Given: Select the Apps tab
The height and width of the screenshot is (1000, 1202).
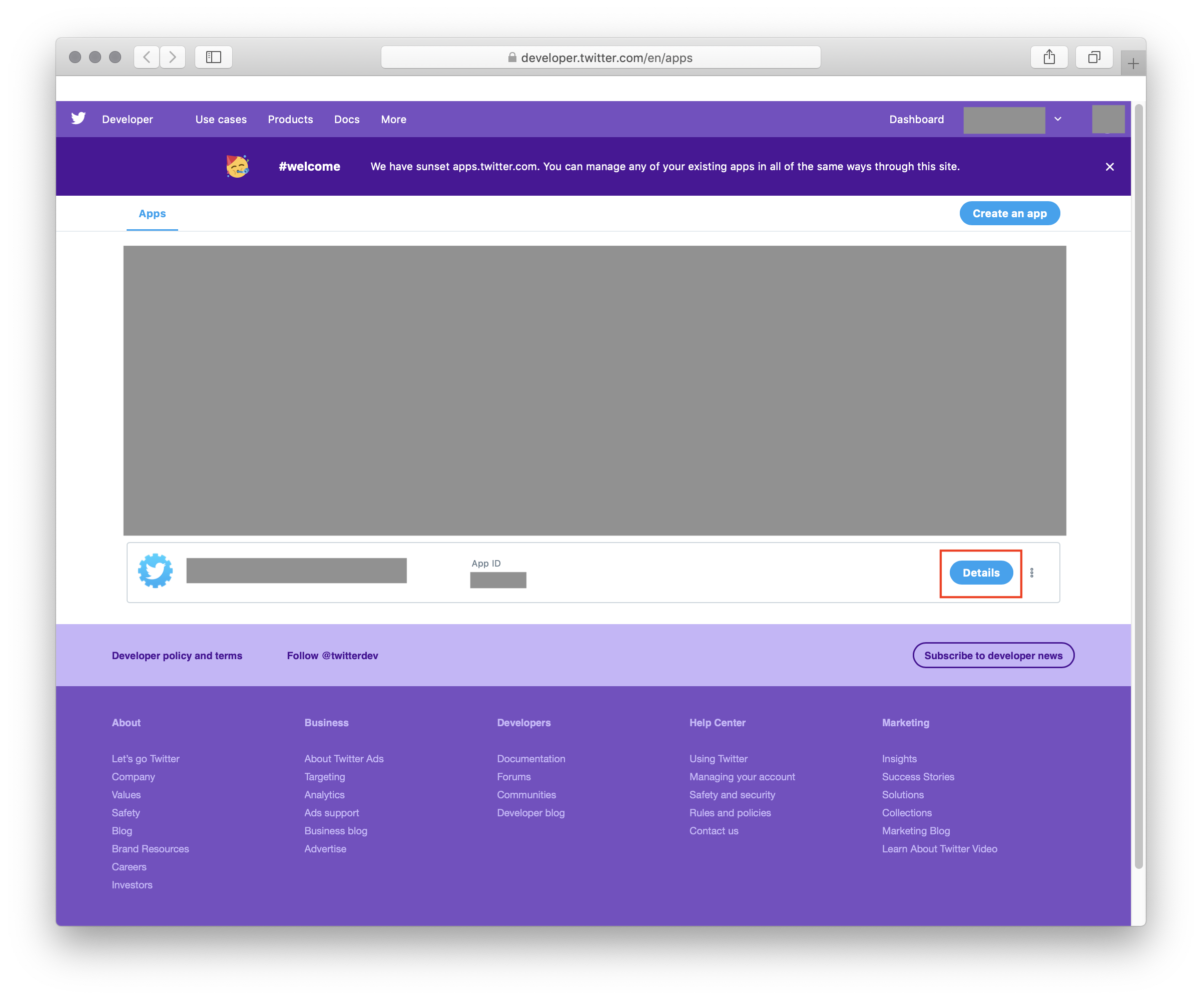Looking at the screenshot, I should pyautogui.click(x=152, y=214).
